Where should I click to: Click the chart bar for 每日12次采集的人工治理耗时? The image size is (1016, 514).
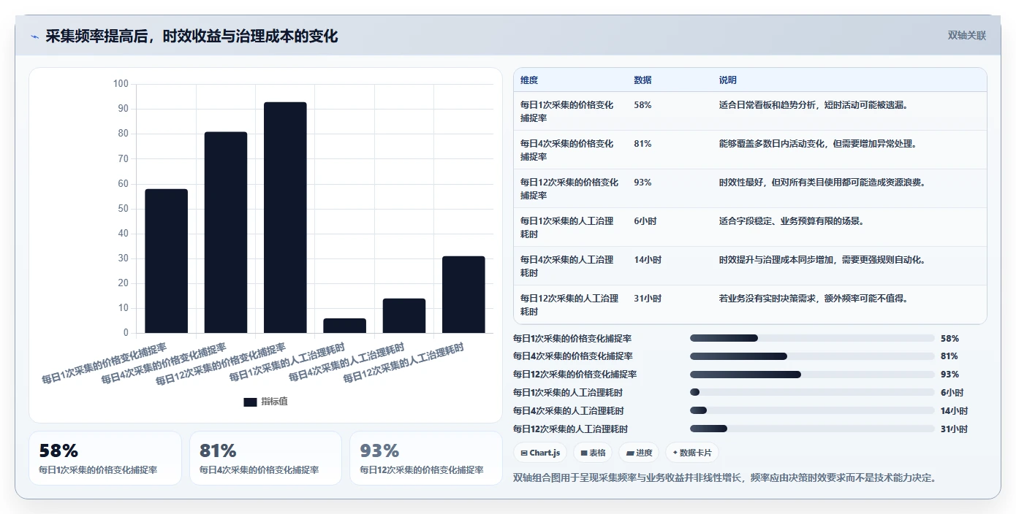[463, 295]
